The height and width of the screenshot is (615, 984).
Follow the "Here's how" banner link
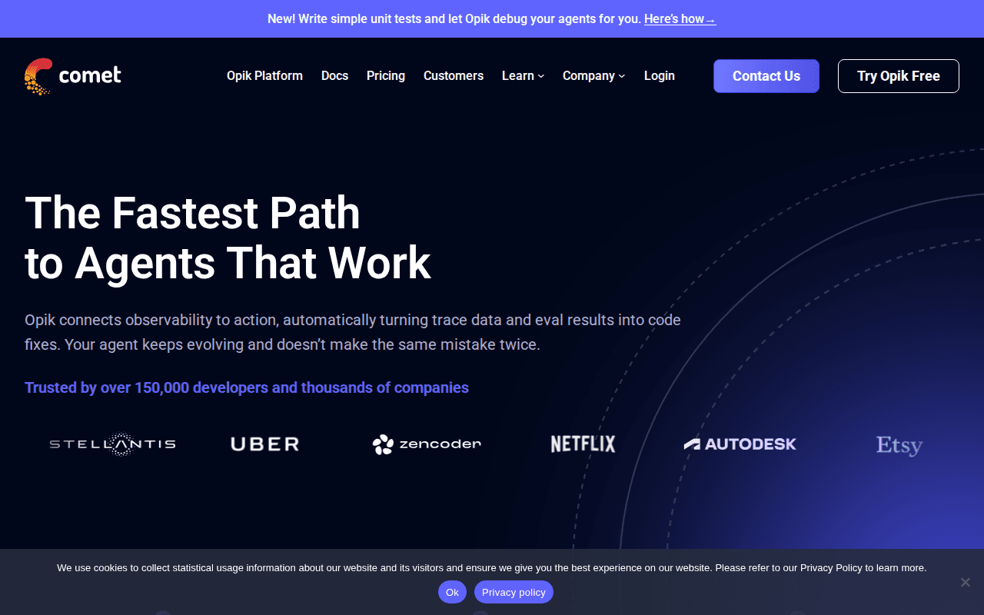coord(680,18)
